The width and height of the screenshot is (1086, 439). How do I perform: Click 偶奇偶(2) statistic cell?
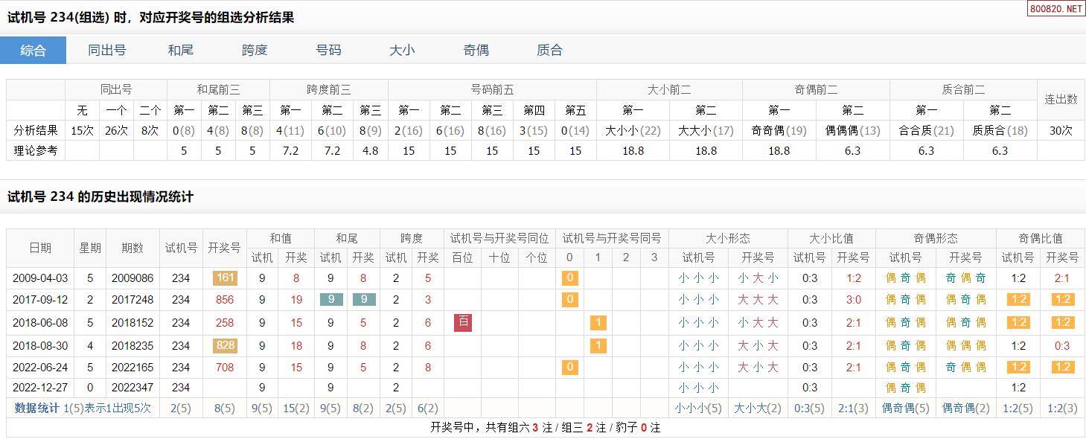[966, 408]
